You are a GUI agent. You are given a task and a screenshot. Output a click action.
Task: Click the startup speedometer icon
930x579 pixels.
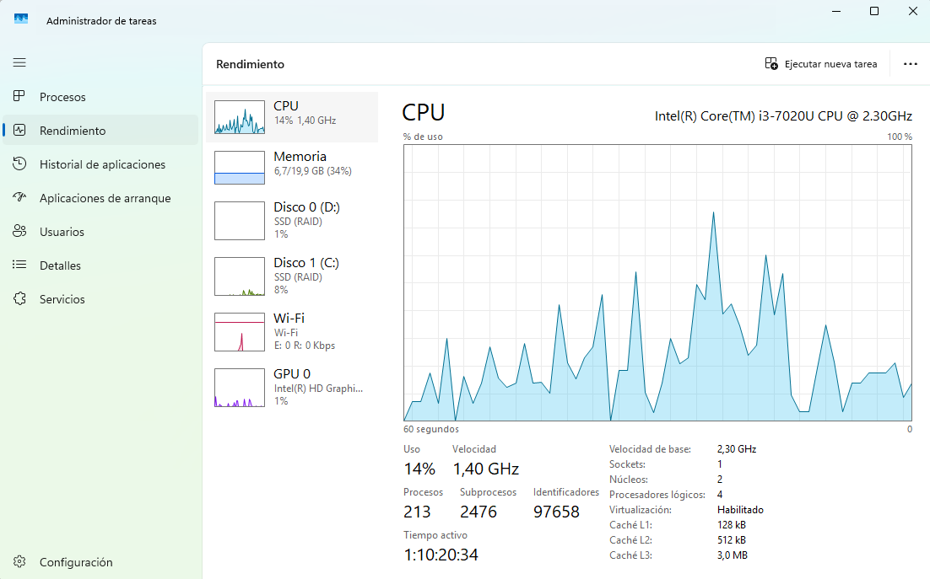19,197
